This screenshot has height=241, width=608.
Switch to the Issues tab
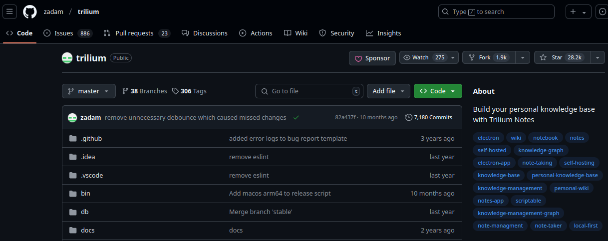(x=67, y=33)
